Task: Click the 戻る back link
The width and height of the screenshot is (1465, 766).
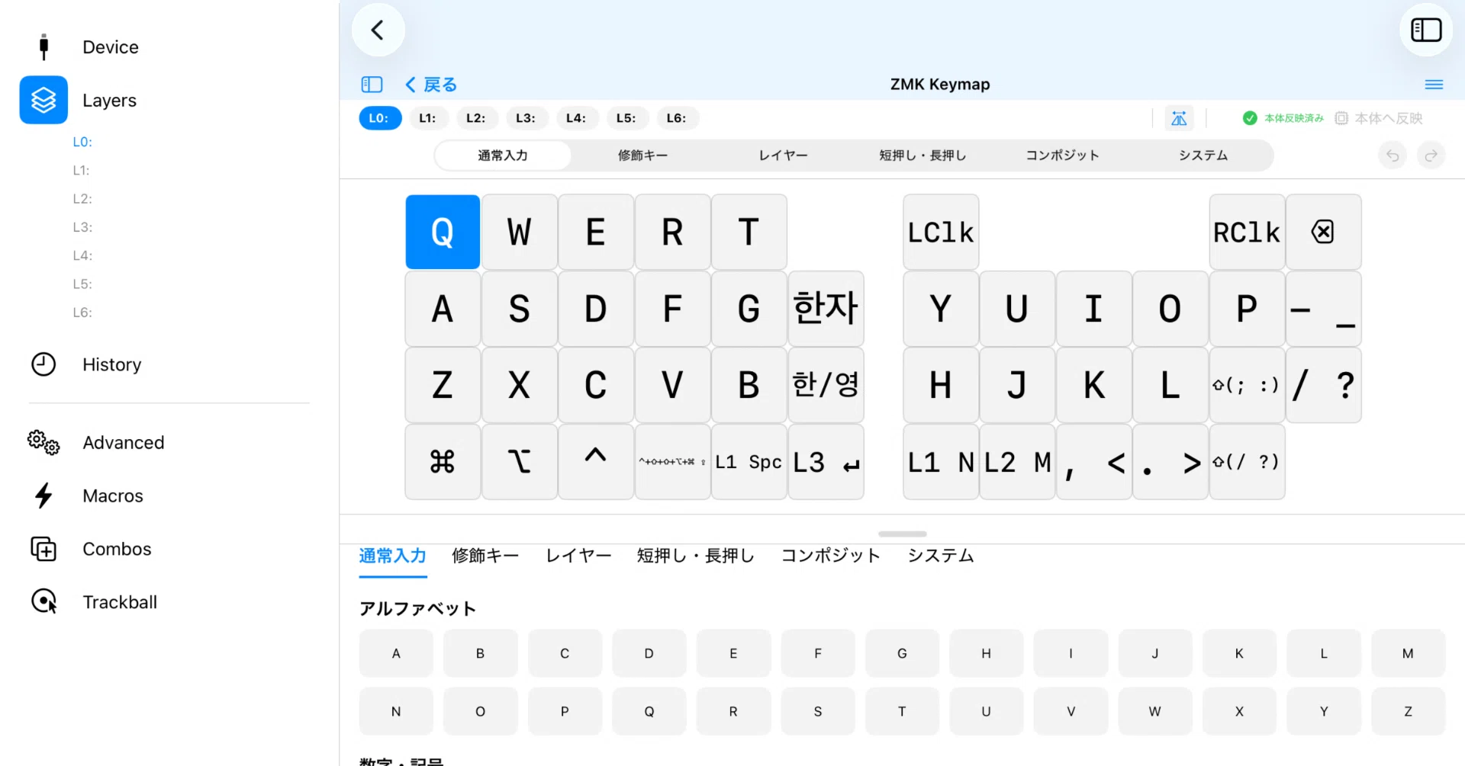Action: point(431,85)
